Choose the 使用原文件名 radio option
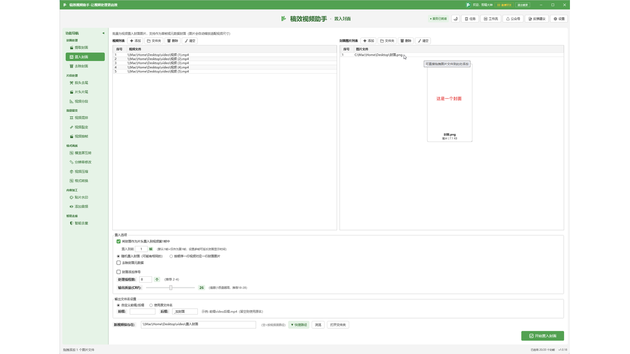The height and width of the screenshot is (354, 630). pos(151,305)
